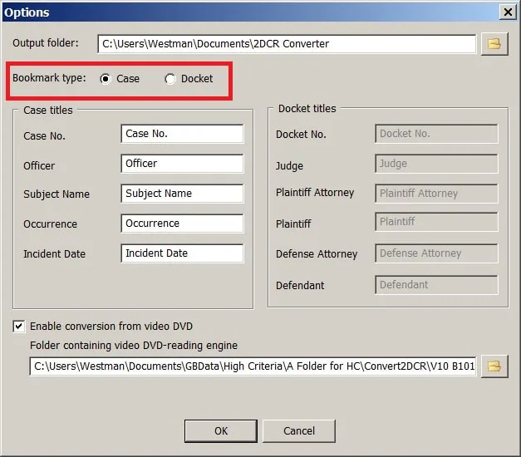Click the "Docket titles" group heading
This screenshot has height=457, width=521.
point(307,108)
